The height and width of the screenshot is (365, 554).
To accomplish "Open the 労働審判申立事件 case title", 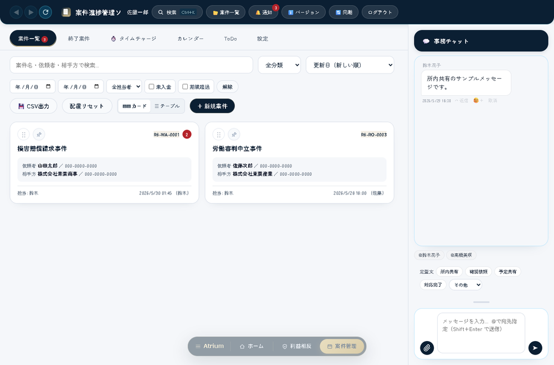I will (237, 149).
